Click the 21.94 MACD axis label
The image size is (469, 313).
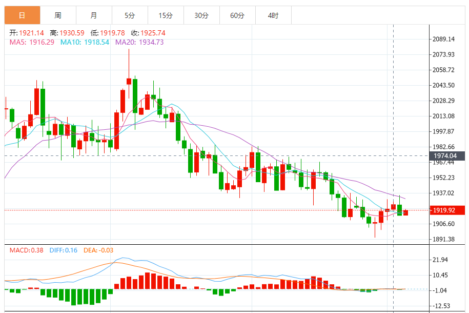coord(440,260)
